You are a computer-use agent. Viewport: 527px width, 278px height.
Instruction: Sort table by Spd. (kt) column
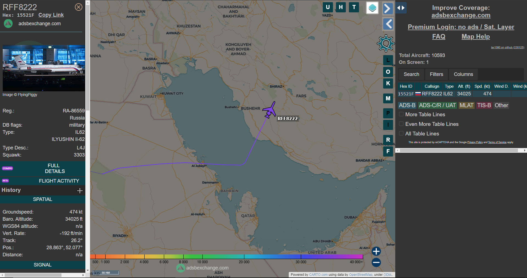tap(482, 86)
